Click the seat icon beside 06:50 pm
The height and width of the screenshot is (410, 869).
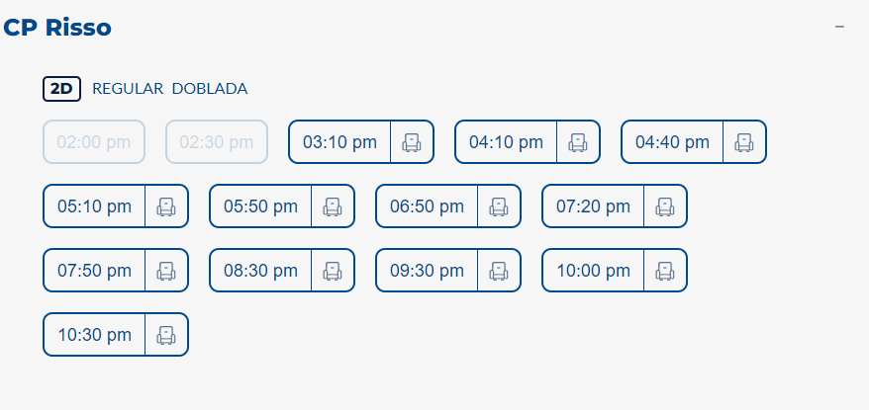click(x=499, y=206)
